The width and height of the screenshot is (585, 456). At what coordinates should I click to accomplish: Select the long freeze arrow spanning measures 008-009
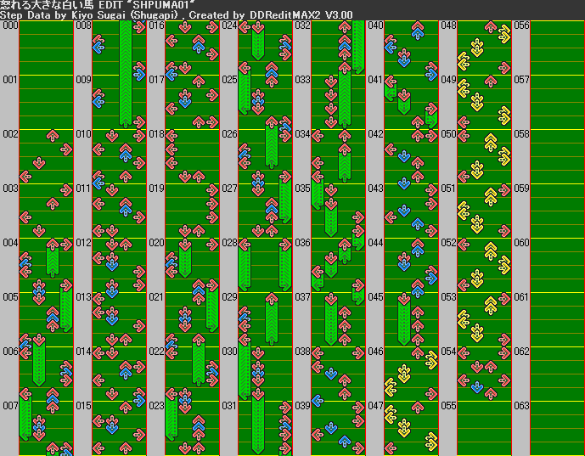point(126,74)
